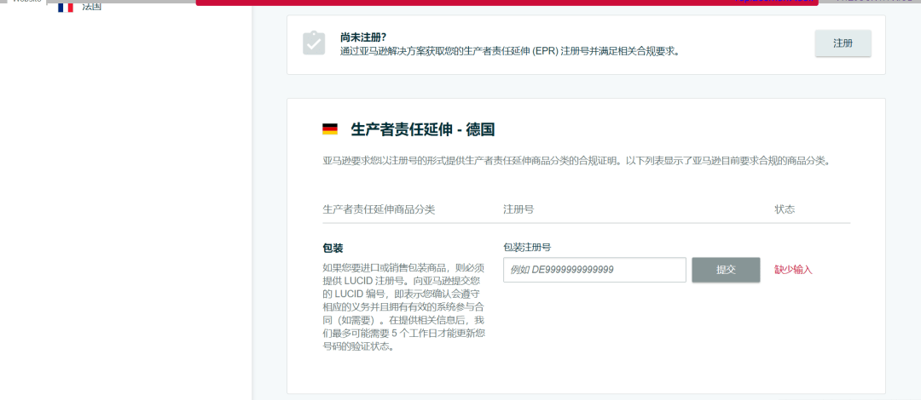Select the 法国 sidebar entry
This screenshot has width=921, height=400.
point(91,7)
